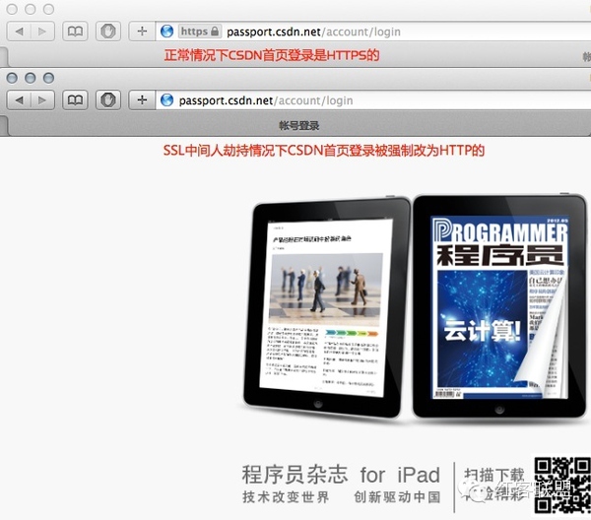Click the http URL field in lower window
591x520 pixels.
pos(373,100)
